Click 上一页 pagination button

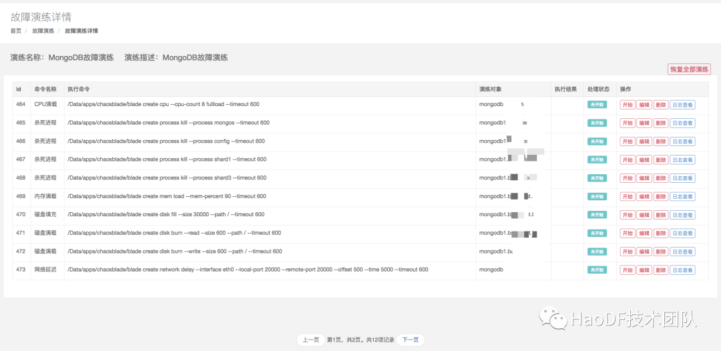click(310, 340)
